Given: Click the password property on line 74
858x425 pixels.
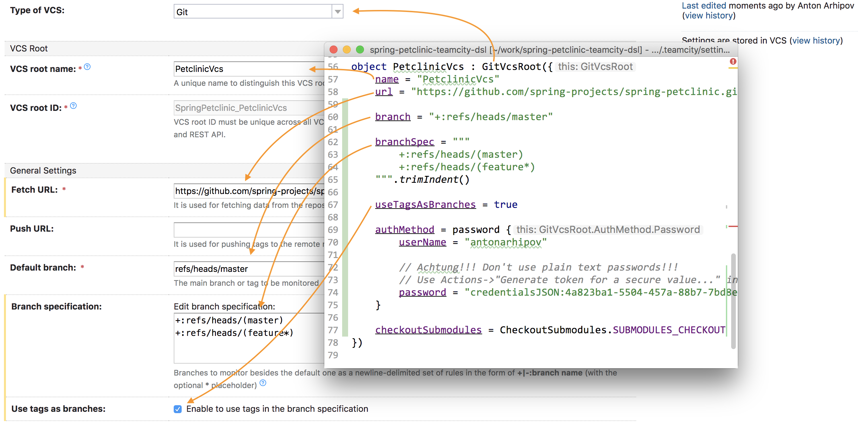Looking at the screenshot, I should (x=422, y=292).
